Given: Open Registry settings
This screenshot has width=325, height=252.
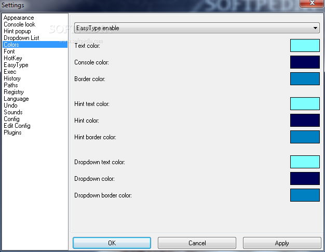Looking at the screenshot, I should (x=35, y=92).
